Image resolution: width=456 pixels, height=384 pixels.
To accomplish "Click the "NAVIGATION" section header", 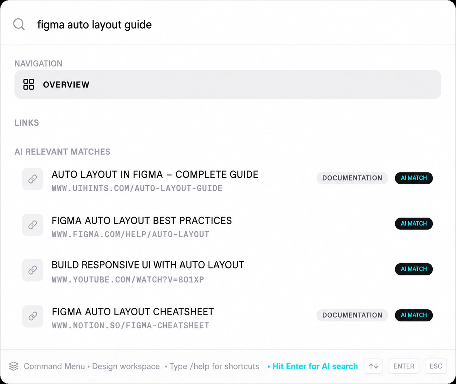I will pos(38,64).
